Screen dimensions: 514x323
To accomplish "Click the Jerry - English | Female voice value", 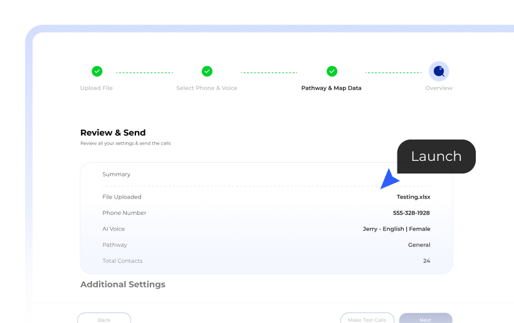I will click(396, 229).
